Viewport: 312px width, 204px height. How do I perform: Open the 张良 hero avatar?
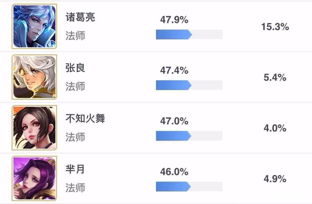click(x=34, y=77)
